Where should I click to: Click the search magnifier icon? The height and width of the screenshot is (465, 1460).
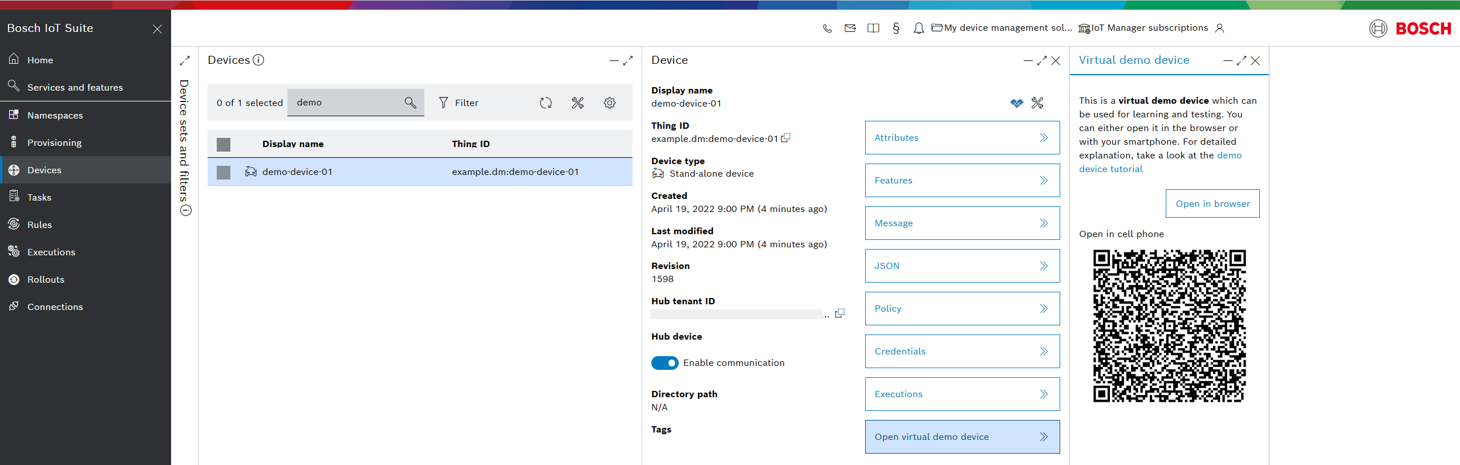(x=410, y=103)
